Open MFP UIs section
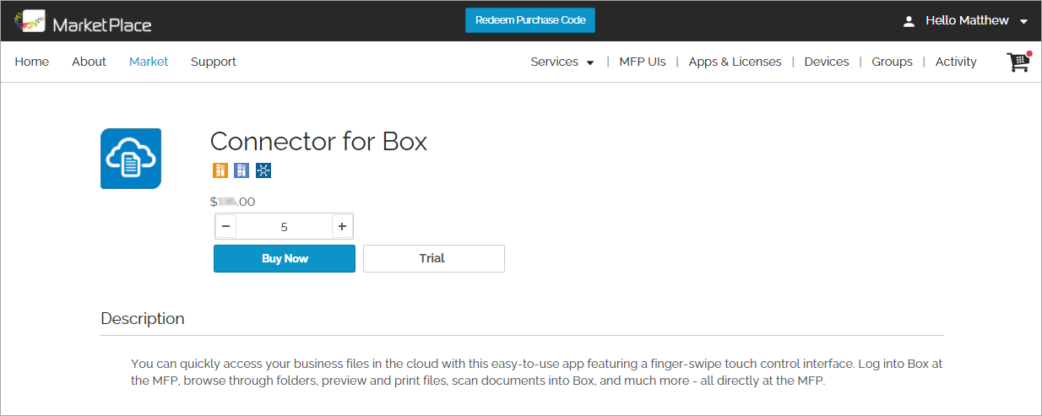Image resolution: width=1042 pixels, height=416 pixels. coord(643,62)
